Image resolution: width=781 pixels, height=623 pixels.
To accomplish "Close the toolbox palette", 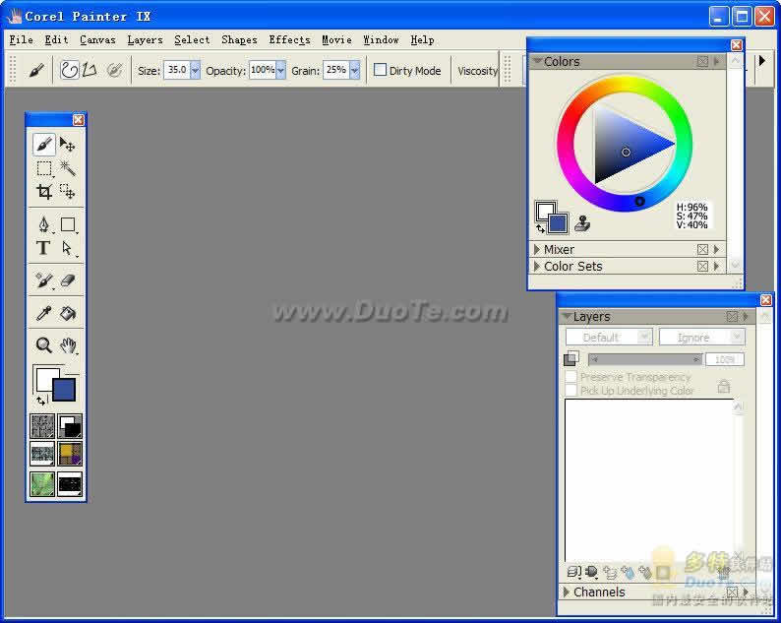I will 79,120.
